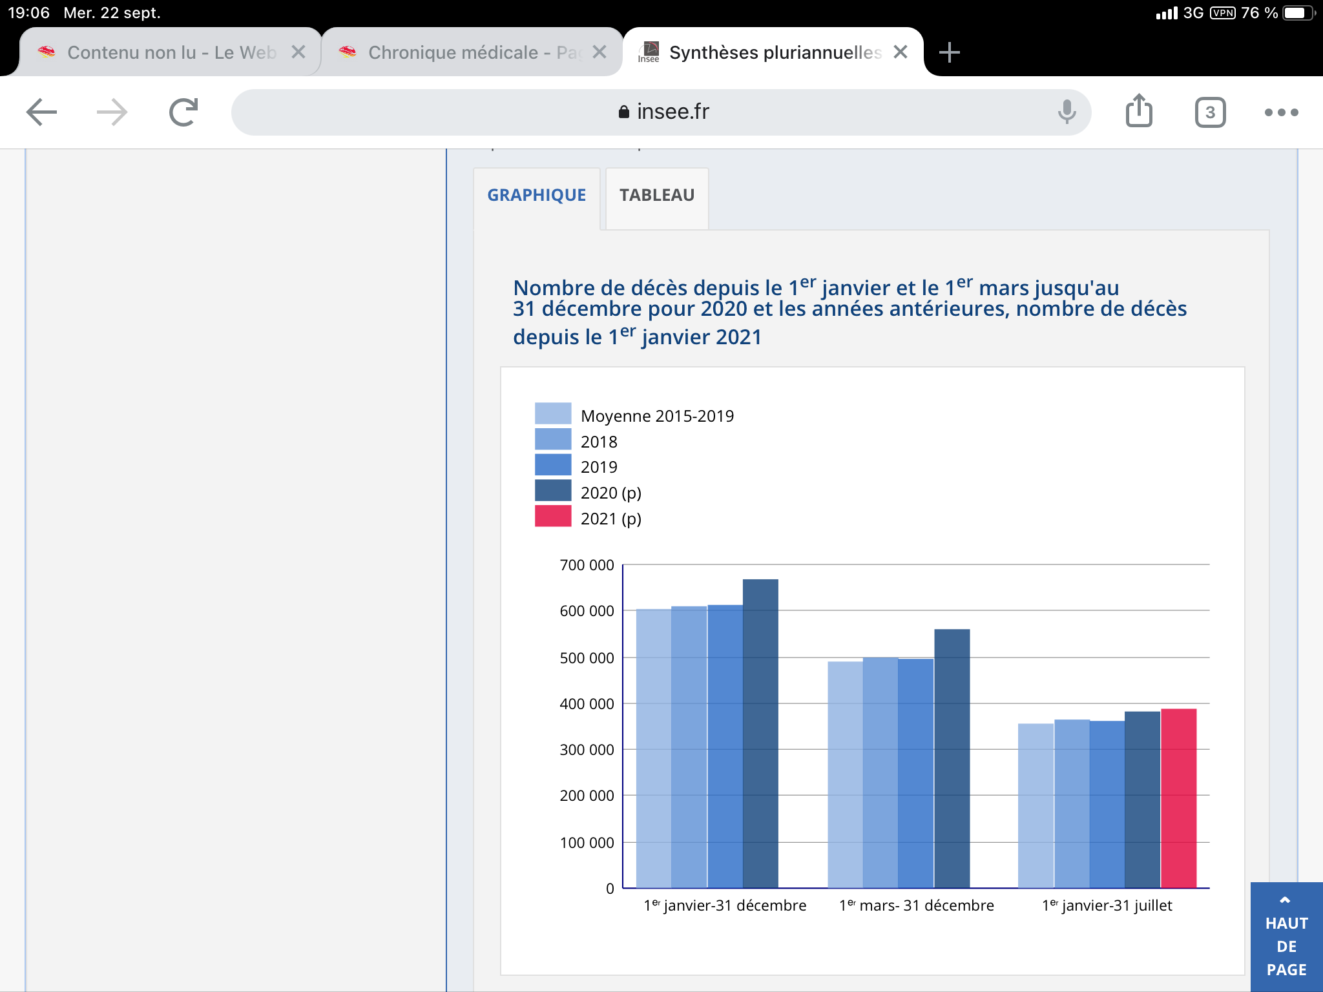Click the red 2021 bar in chart

1178,798
